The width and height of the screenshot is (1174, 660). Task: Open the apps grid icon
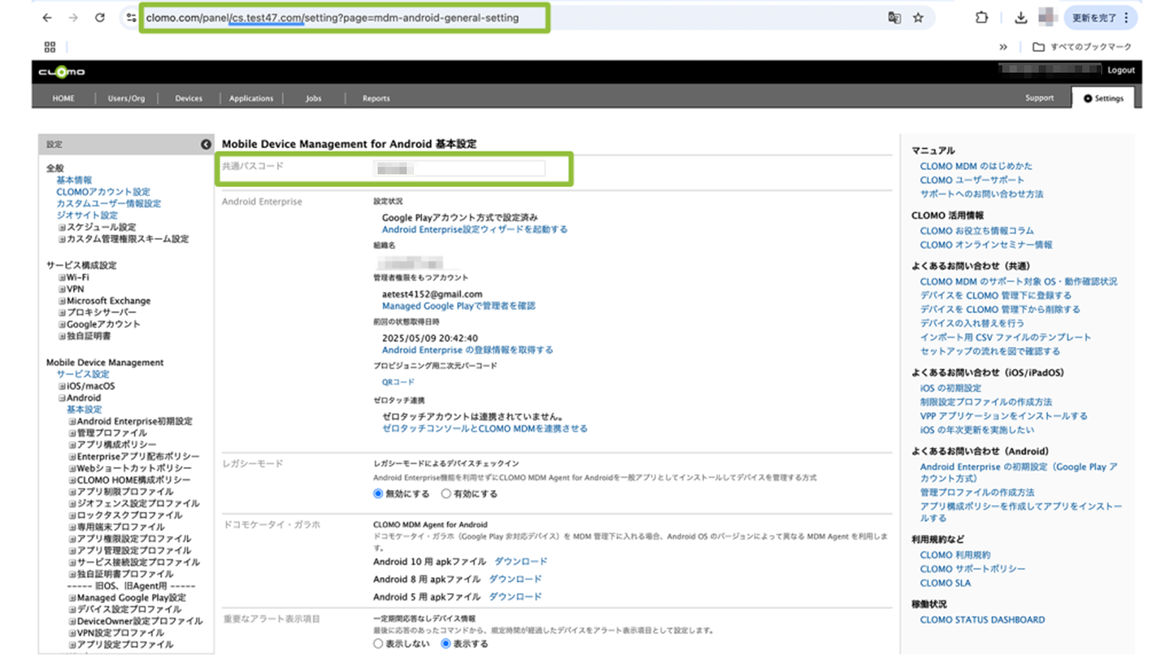(x=50, y=47)
